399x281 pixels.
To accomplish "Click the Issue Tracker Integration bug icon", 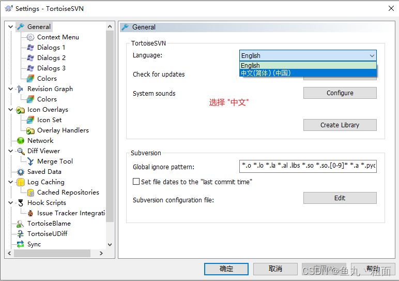I will (x=30, y=213).
